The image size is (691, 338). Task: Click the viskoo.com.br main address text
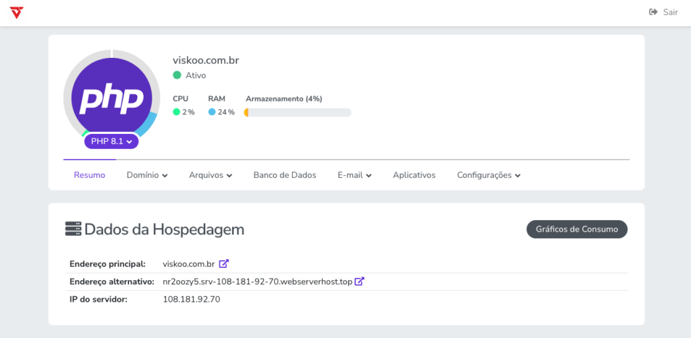click(189, 264)
